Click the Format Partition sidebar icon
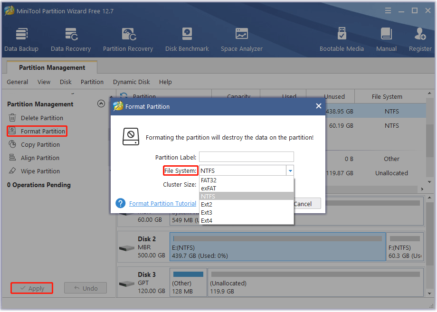The width and height of the screenshot is (437, 312). (x=12, y=131)
